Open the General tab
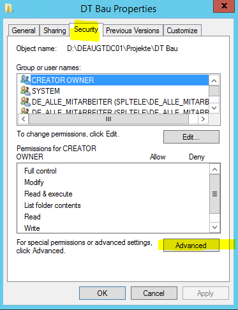Screen dimensions: 238x310 (24, 31)
